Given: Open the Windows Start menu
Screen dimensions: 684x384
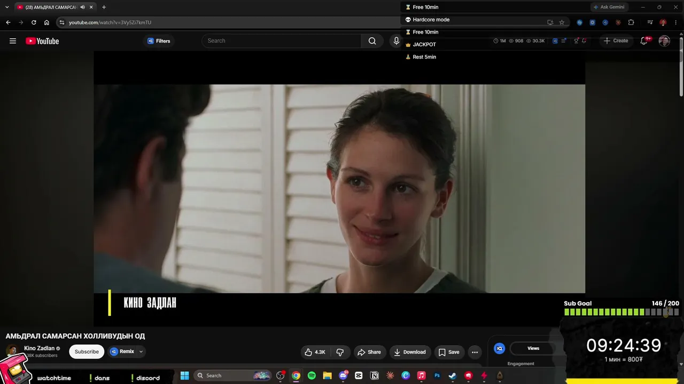Looking at the screenshot, I should 184,375.
